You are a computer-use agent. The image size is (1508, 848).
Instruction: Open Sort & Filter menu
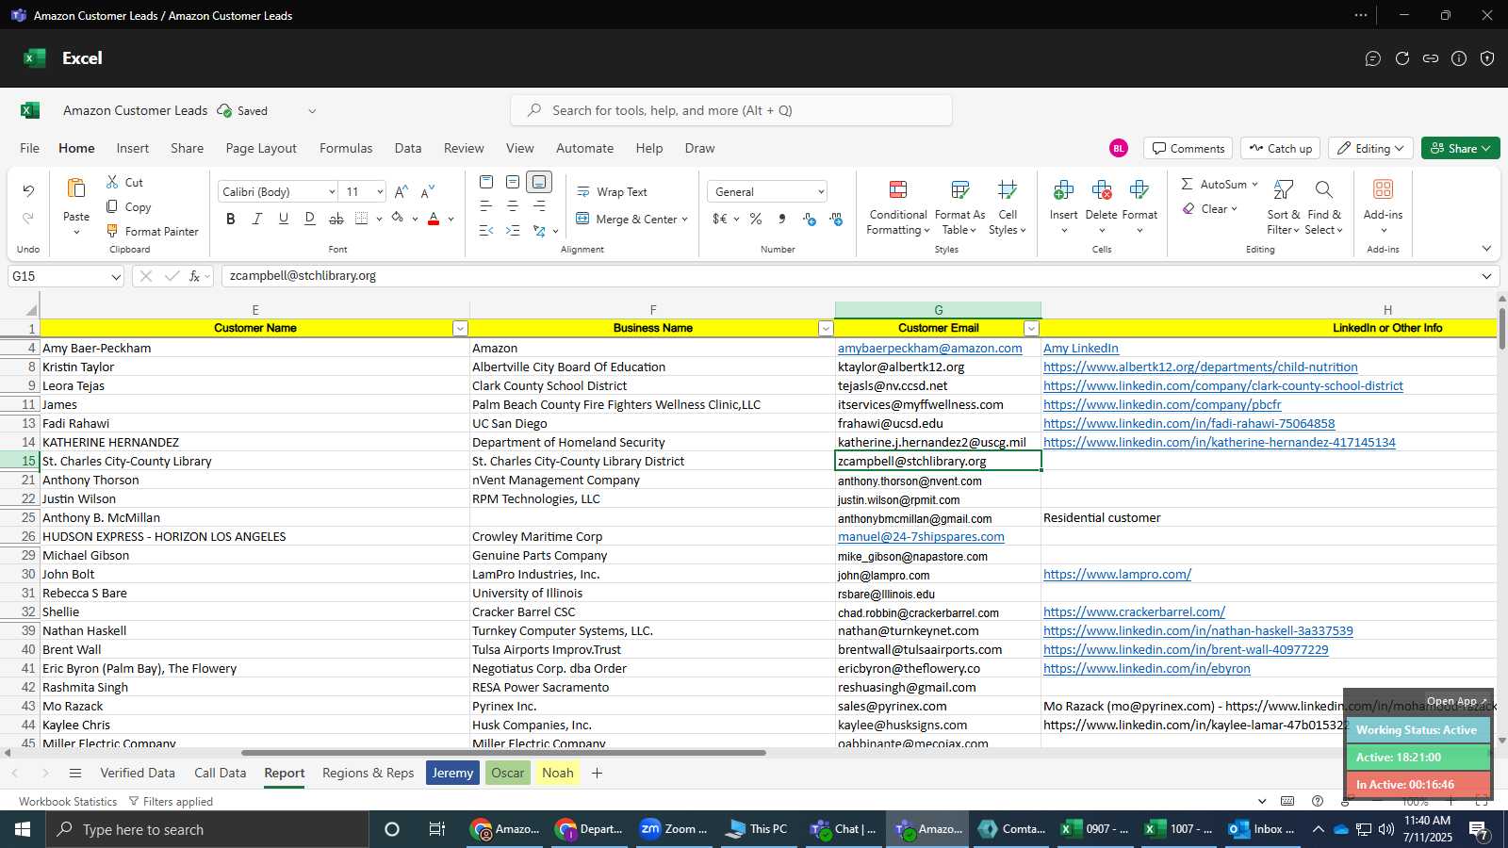click(x=1284, y=207)
